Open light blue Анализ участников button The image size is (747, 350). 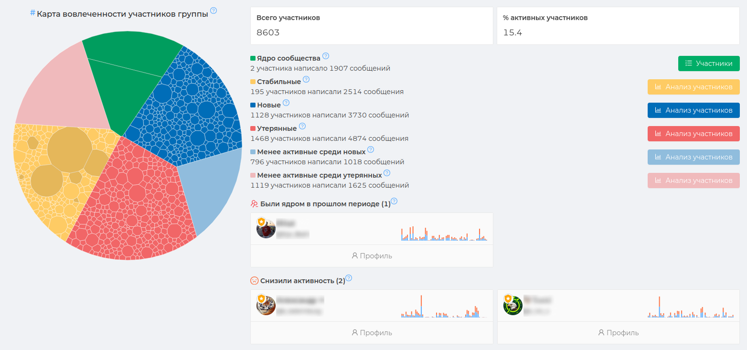[694, 157]
